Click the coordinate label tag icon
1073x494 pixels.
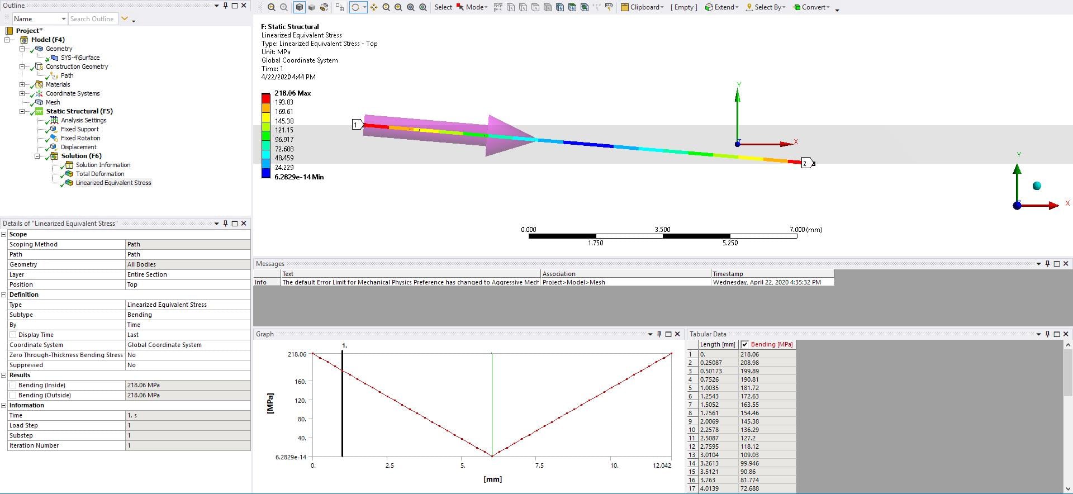[609, 7]
